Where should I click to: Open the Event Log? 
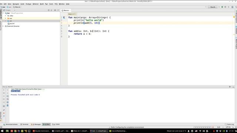point(230,125)
